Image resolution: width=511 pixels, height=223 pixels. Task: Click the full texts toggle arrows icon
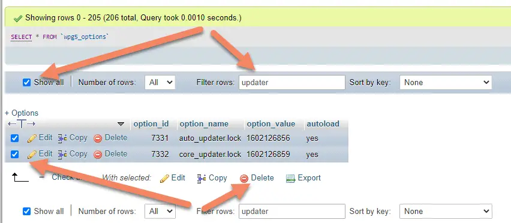(22, 124)
